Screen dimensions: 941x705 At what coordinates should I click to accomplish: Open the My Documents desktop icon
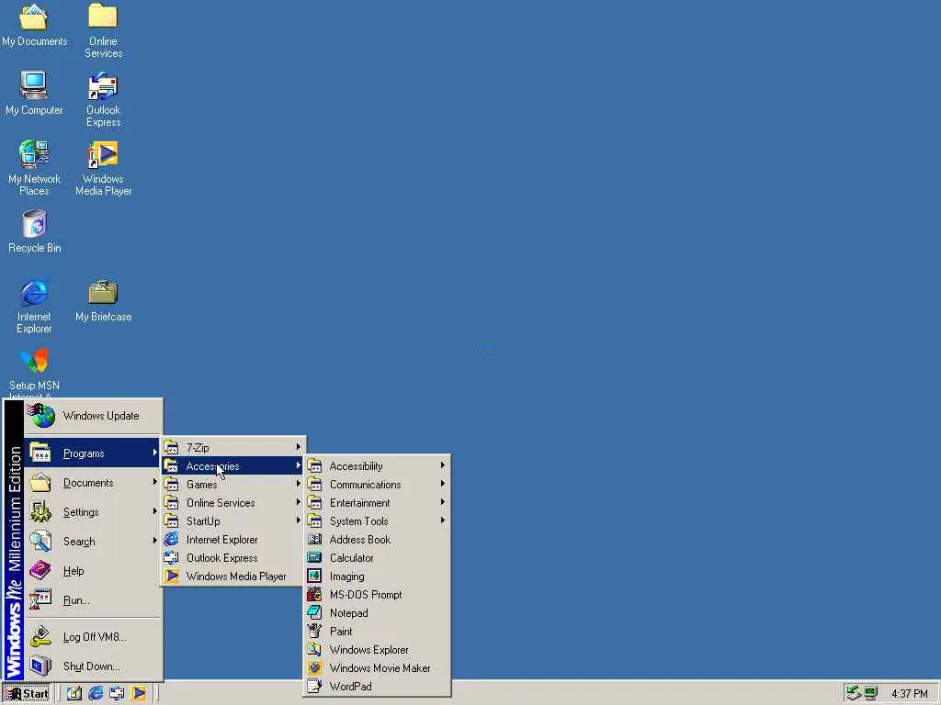point(34,27)
